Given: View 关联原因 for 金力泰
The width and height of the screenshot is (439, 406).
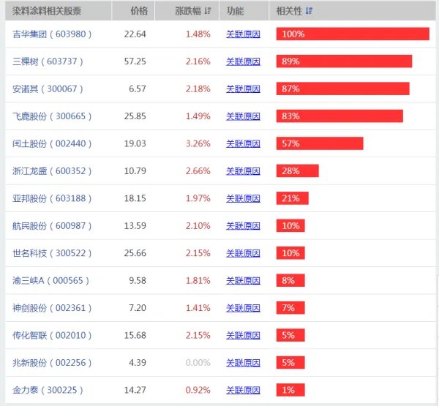Looking at the screenshot, I should click(x=243, y=390).
